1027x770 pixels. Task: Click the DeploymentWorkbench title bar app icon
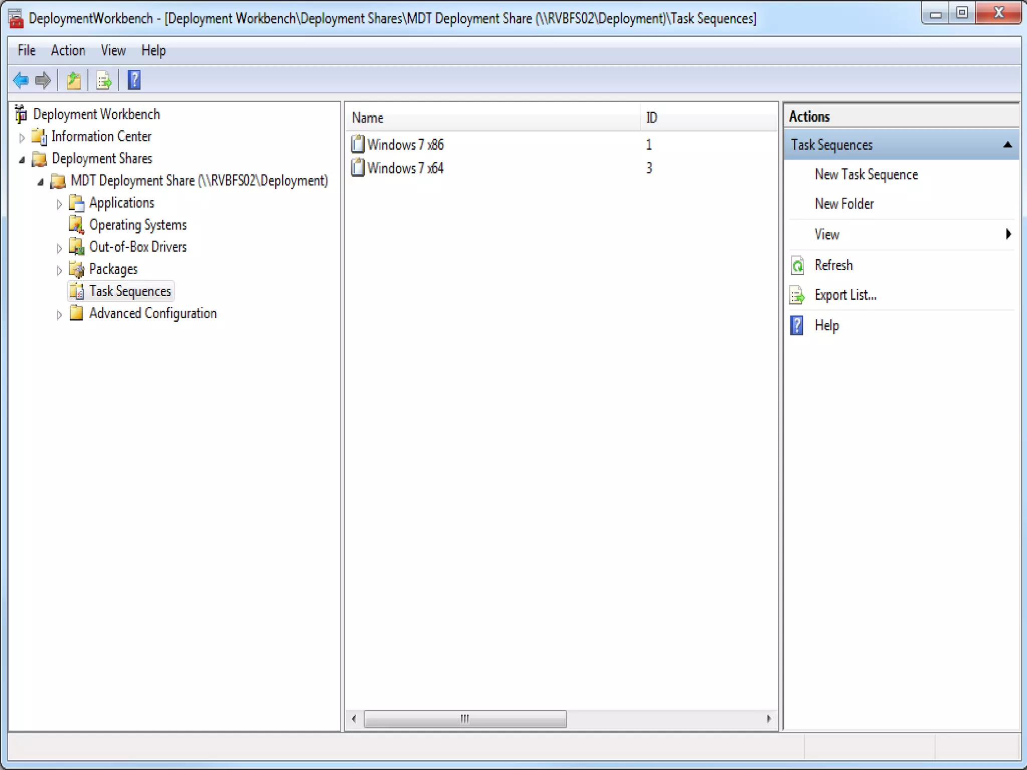pos(16,18)
